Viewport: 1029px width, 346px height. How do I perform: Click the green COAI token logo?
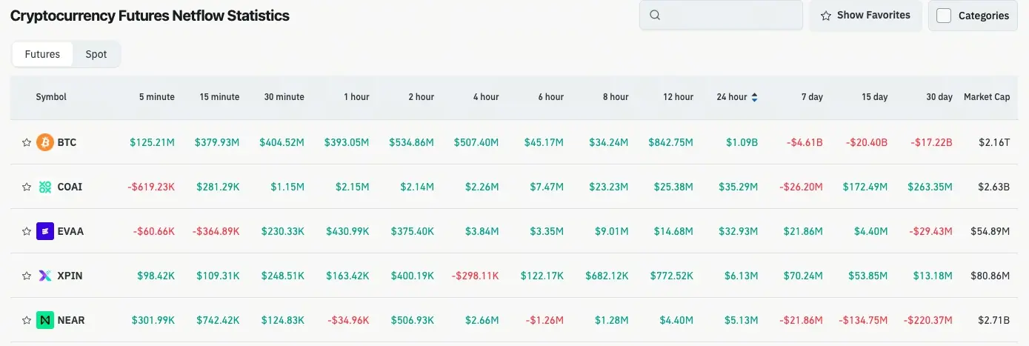click(x=45, y=187)
